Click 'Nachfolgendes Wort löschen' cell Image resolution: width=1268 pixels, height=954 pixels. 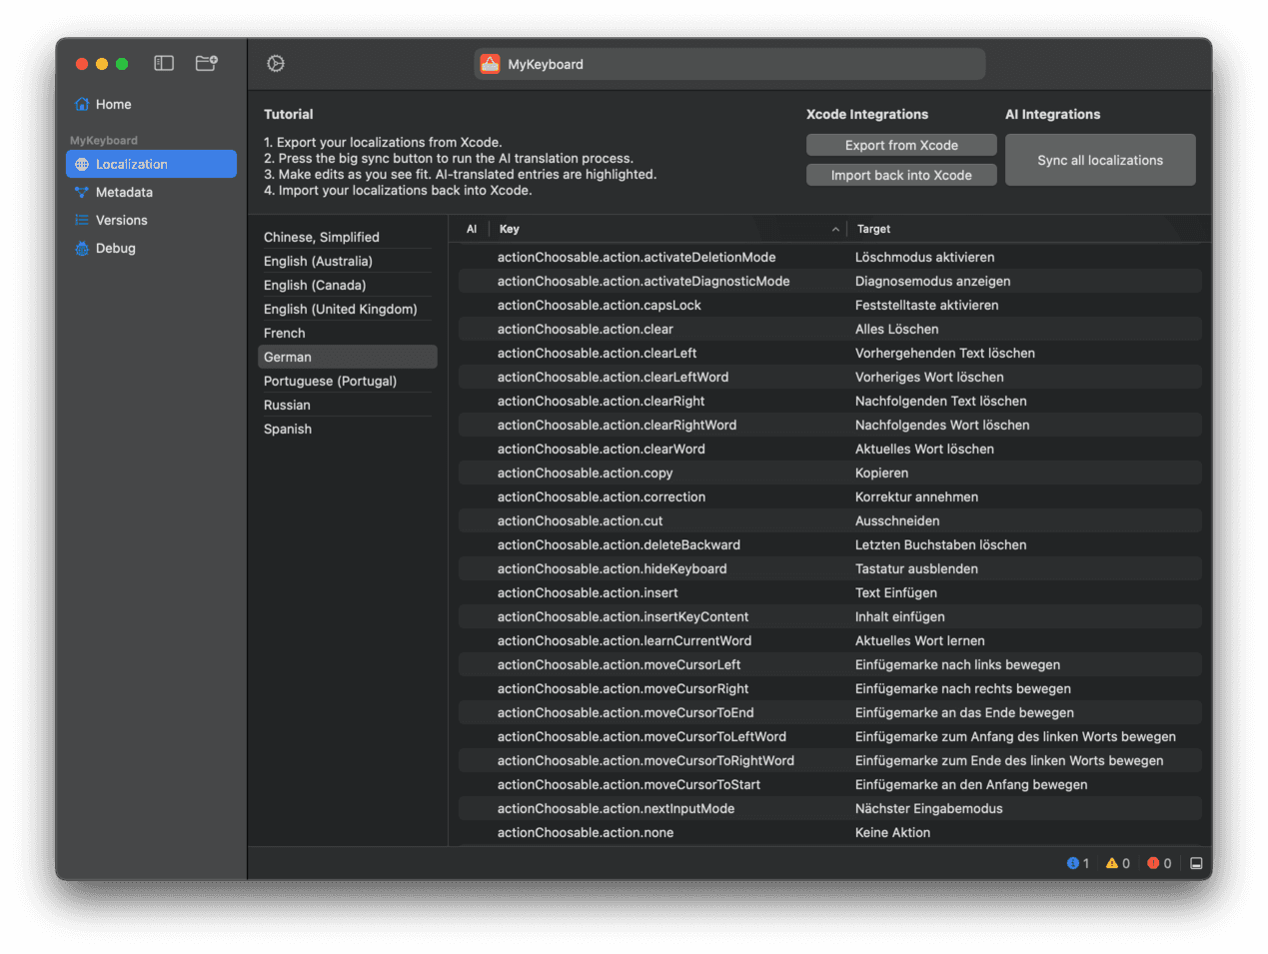[942, 425]
